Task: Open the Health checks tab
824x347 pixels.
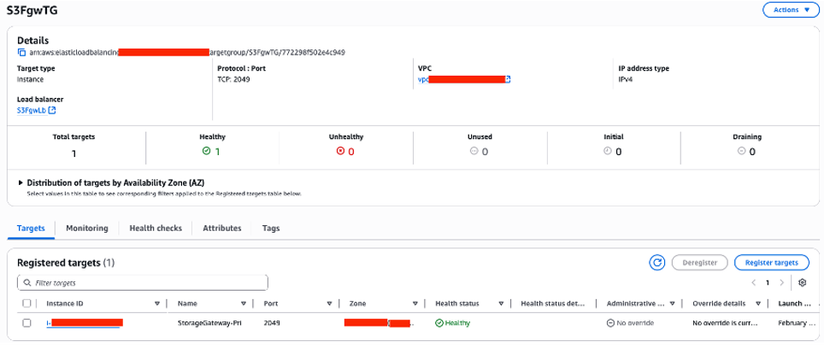Action: click(155, 228)
